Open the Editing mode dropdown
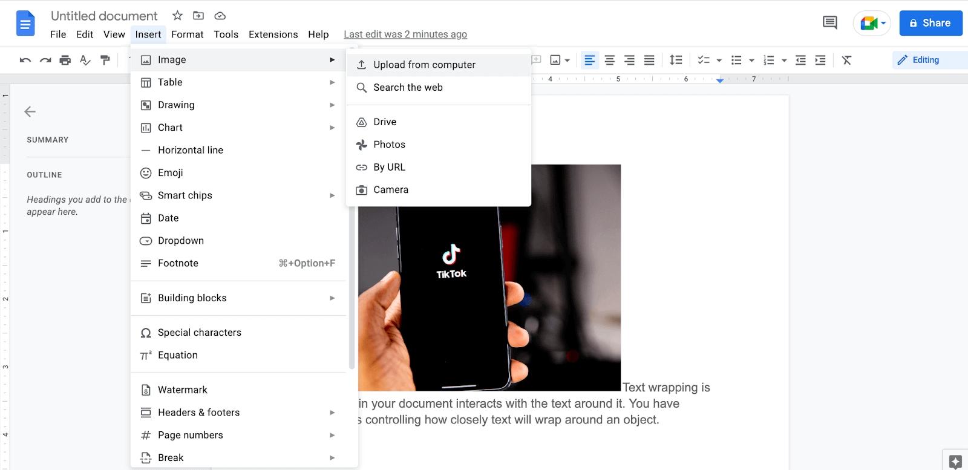This screenshot has width=968, height=470. [x=926, y=60]
